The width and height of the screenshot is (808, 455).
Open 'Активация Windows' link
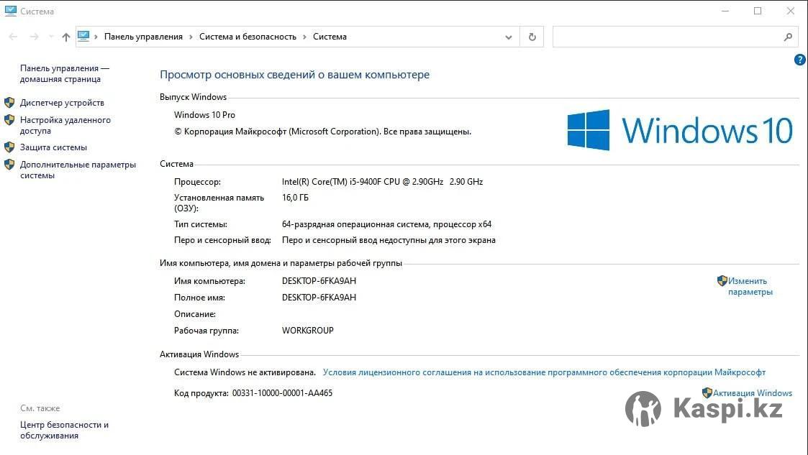[x=753, y=393]
